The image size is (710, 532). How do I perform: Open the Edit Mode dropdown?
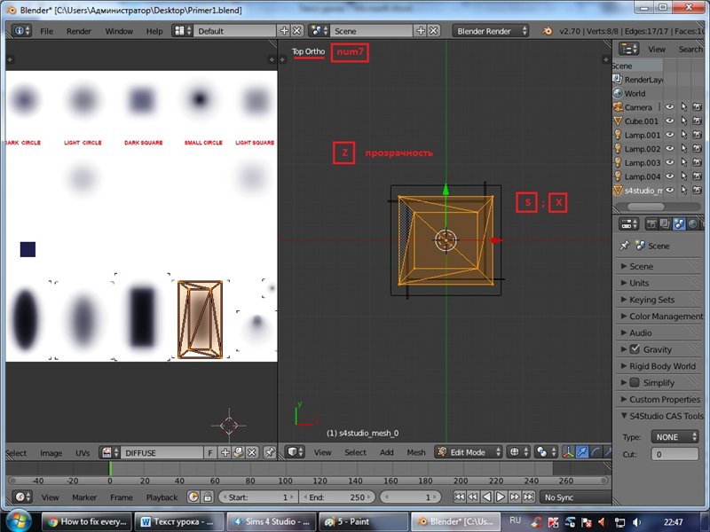pos(468,452)
